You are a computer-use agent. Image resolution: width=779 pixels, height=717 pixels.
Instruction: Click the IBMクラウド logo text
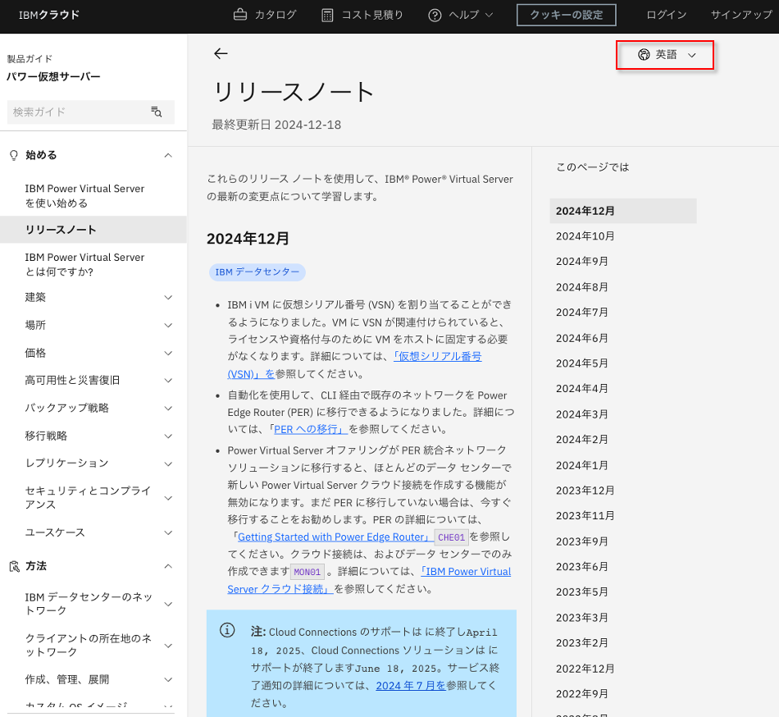point(48,15)
